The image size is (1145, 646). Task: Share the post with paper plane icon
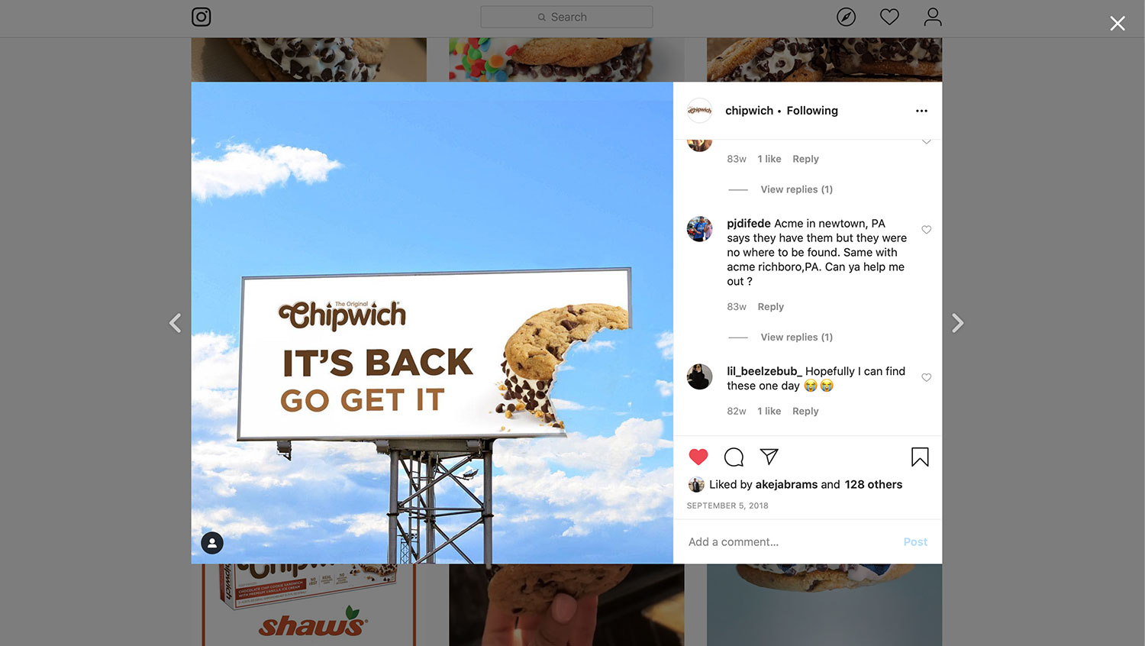click(x=769, y=457)
